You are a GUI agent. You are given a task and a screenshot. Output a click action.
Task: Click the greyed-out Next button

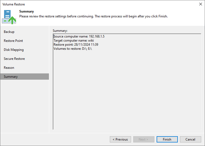(144, 139)
